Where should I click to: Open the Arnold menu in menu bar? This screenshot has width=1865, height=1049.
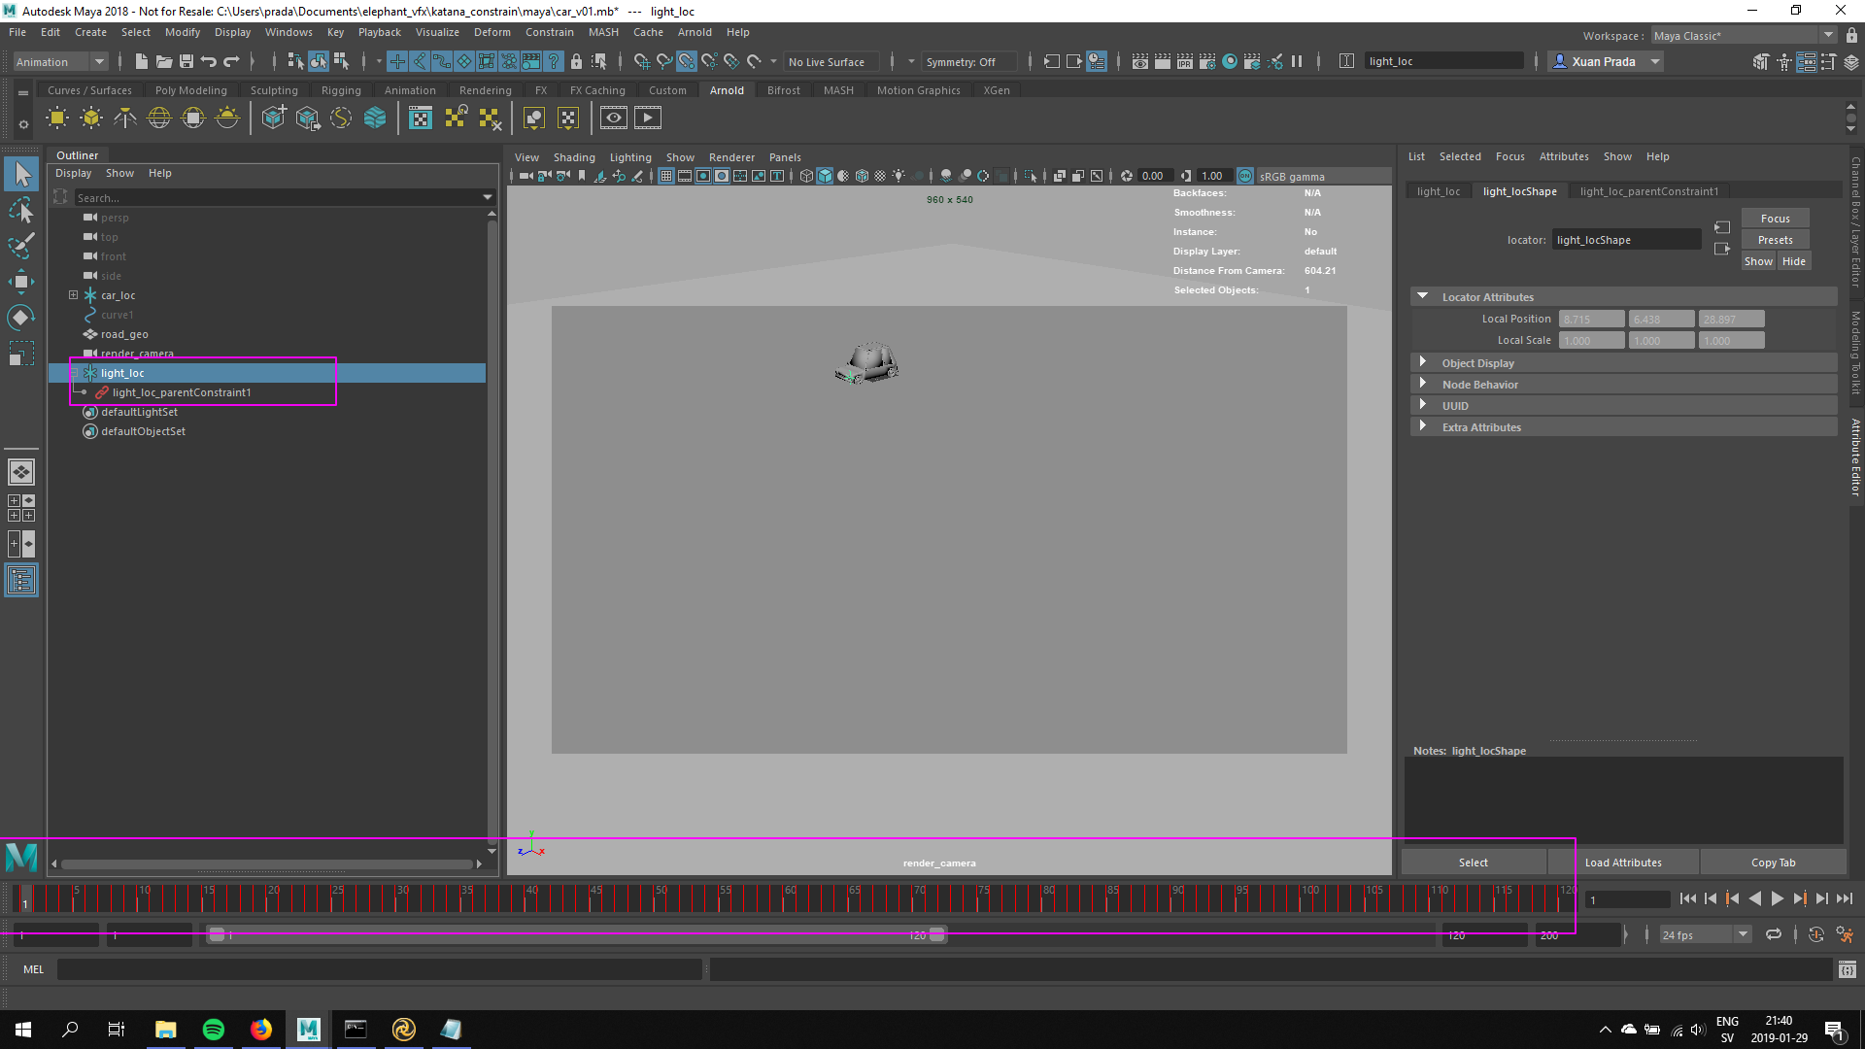pyautogui.click(x=695, y=32)
